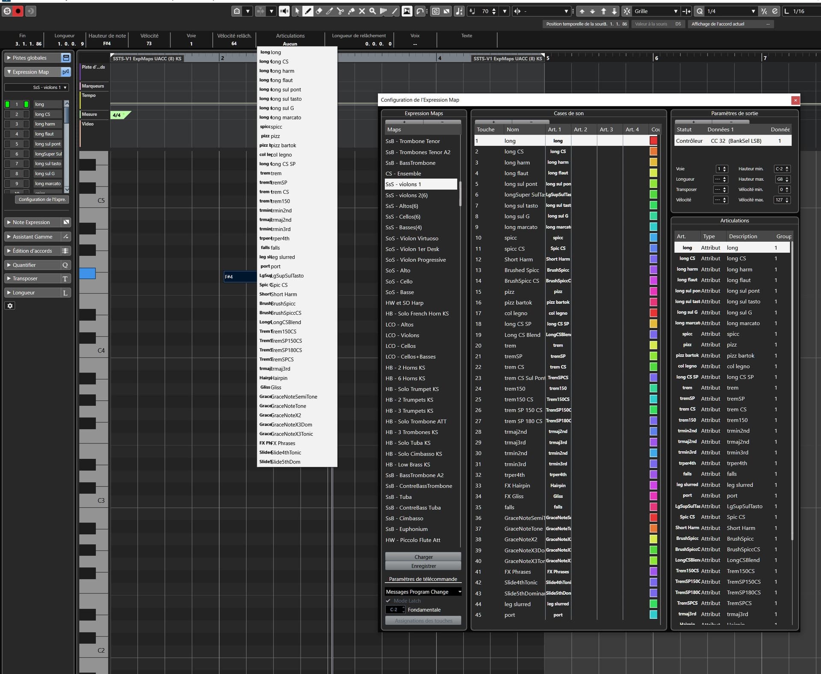Choose 'pizz bartok' from the articulation menu
The width and height of the screenshot is (821, 674).
283,145
